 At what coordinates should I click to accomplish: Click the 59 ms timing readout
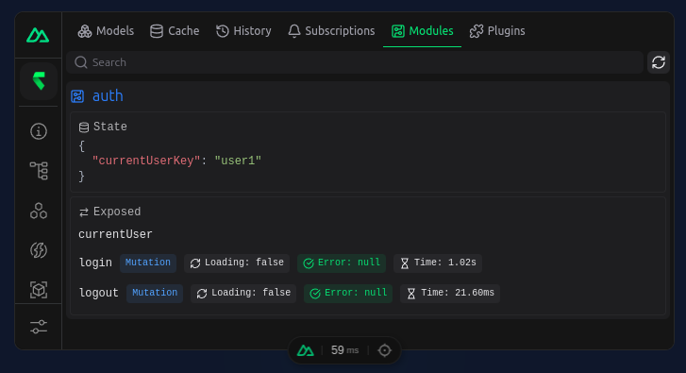(344, 350)
